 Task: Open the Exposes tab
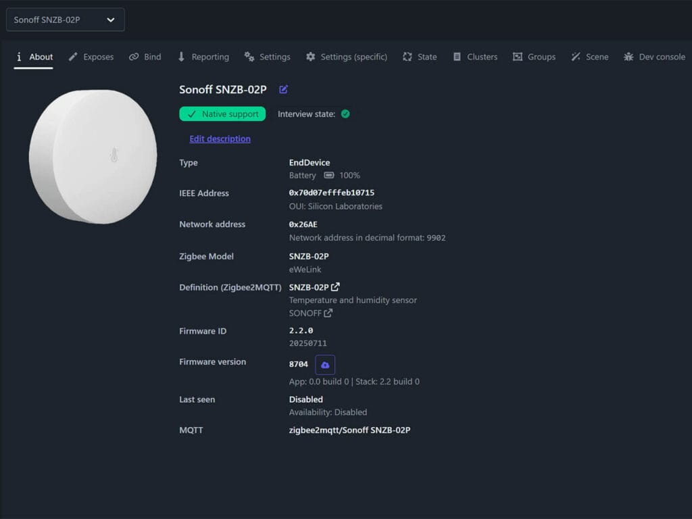[x=91, y=57]
